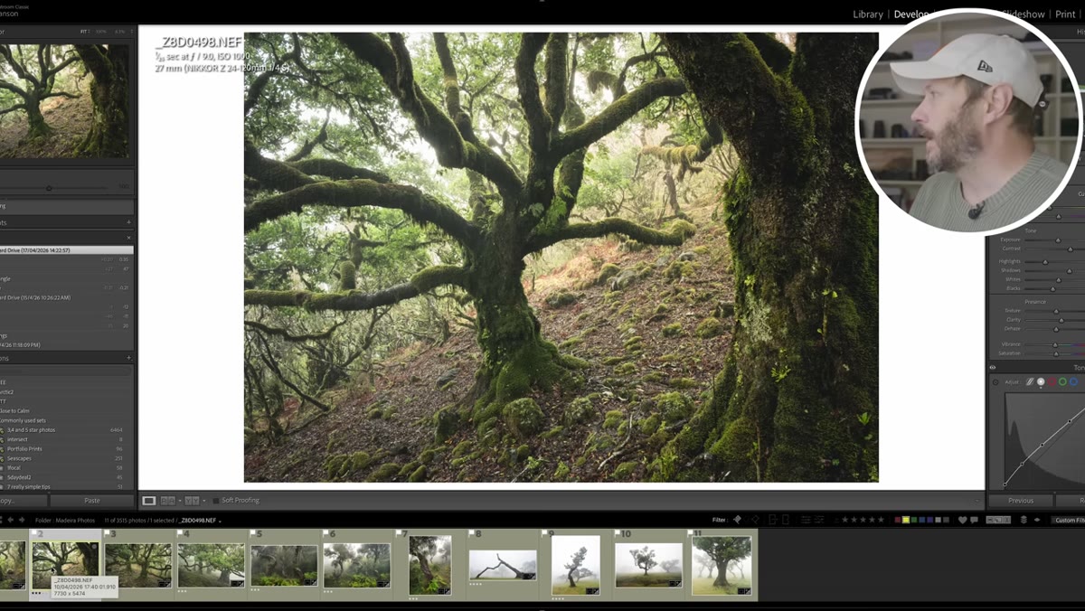Filter by purple color label
The image size is (1085, 611).
pos(931,521)
